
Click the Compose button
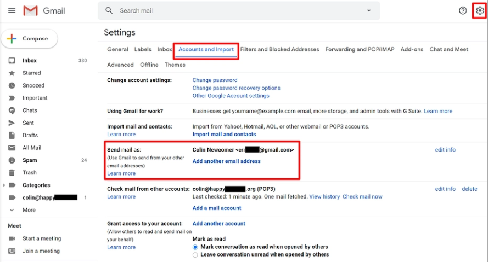coord(29,39)
